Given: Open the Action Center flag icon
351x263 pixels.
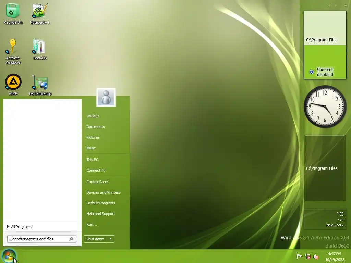Looking at the screenshot, I should pos(299,256).
